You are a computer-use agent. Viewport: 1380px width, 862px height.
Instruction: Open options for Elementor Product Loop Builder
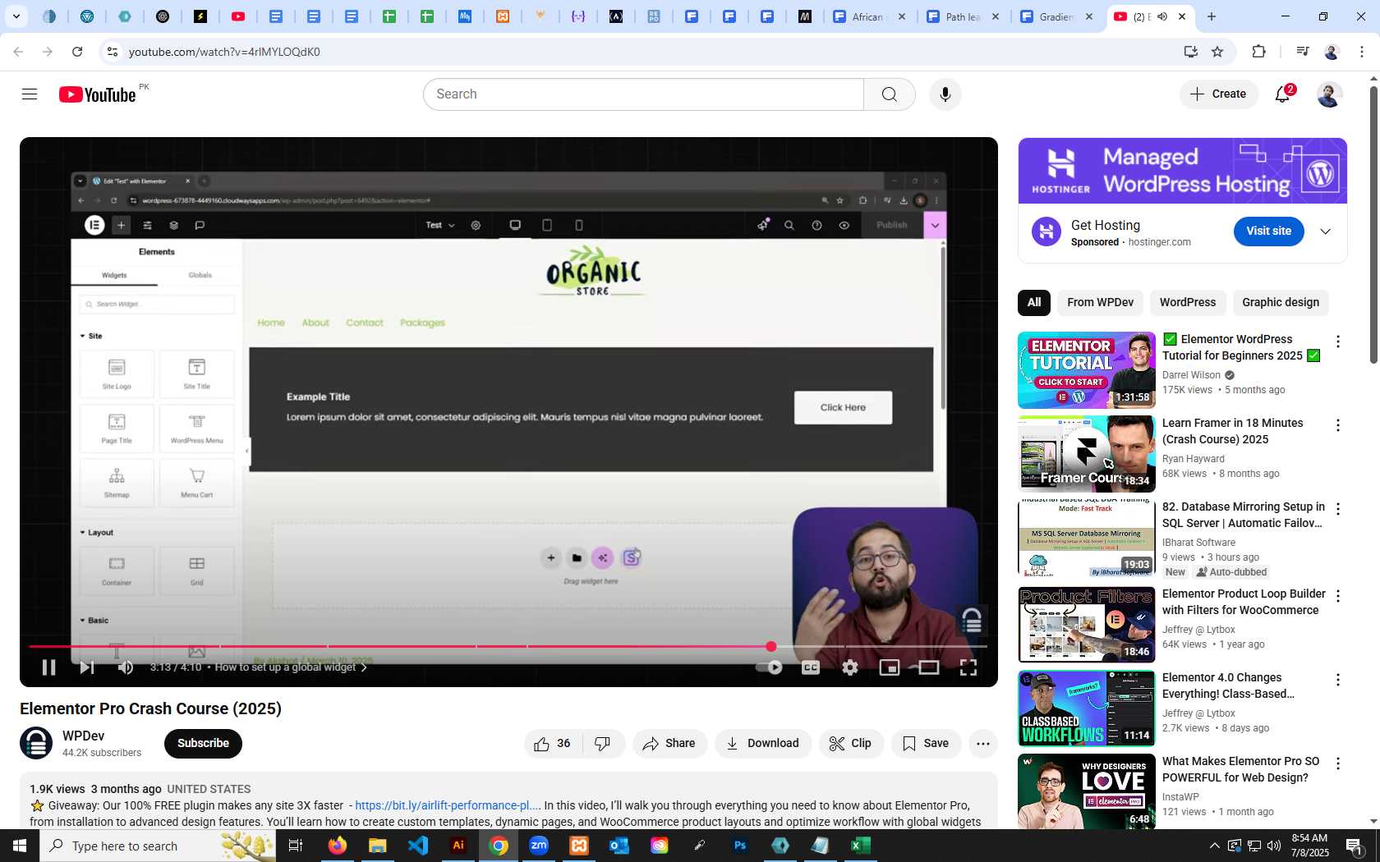pos(1338,596)
